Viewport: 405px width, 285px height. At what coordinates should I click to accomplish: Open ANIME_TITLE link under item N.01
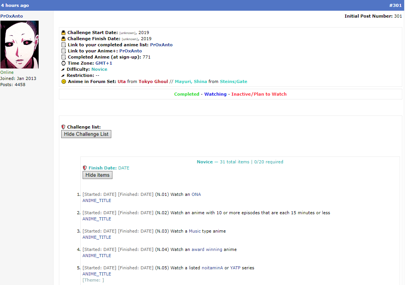pyautogui.click(x=97, y=200)
